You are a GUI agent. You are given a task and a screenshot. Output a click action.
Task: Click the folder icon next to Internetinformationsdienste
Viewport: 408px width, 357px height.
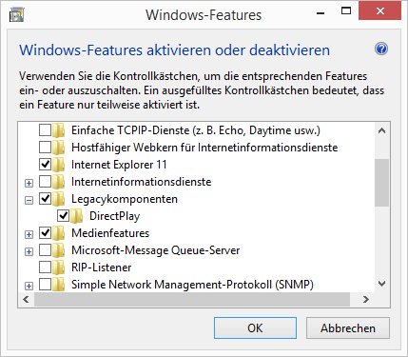click(x=59, y=182)
